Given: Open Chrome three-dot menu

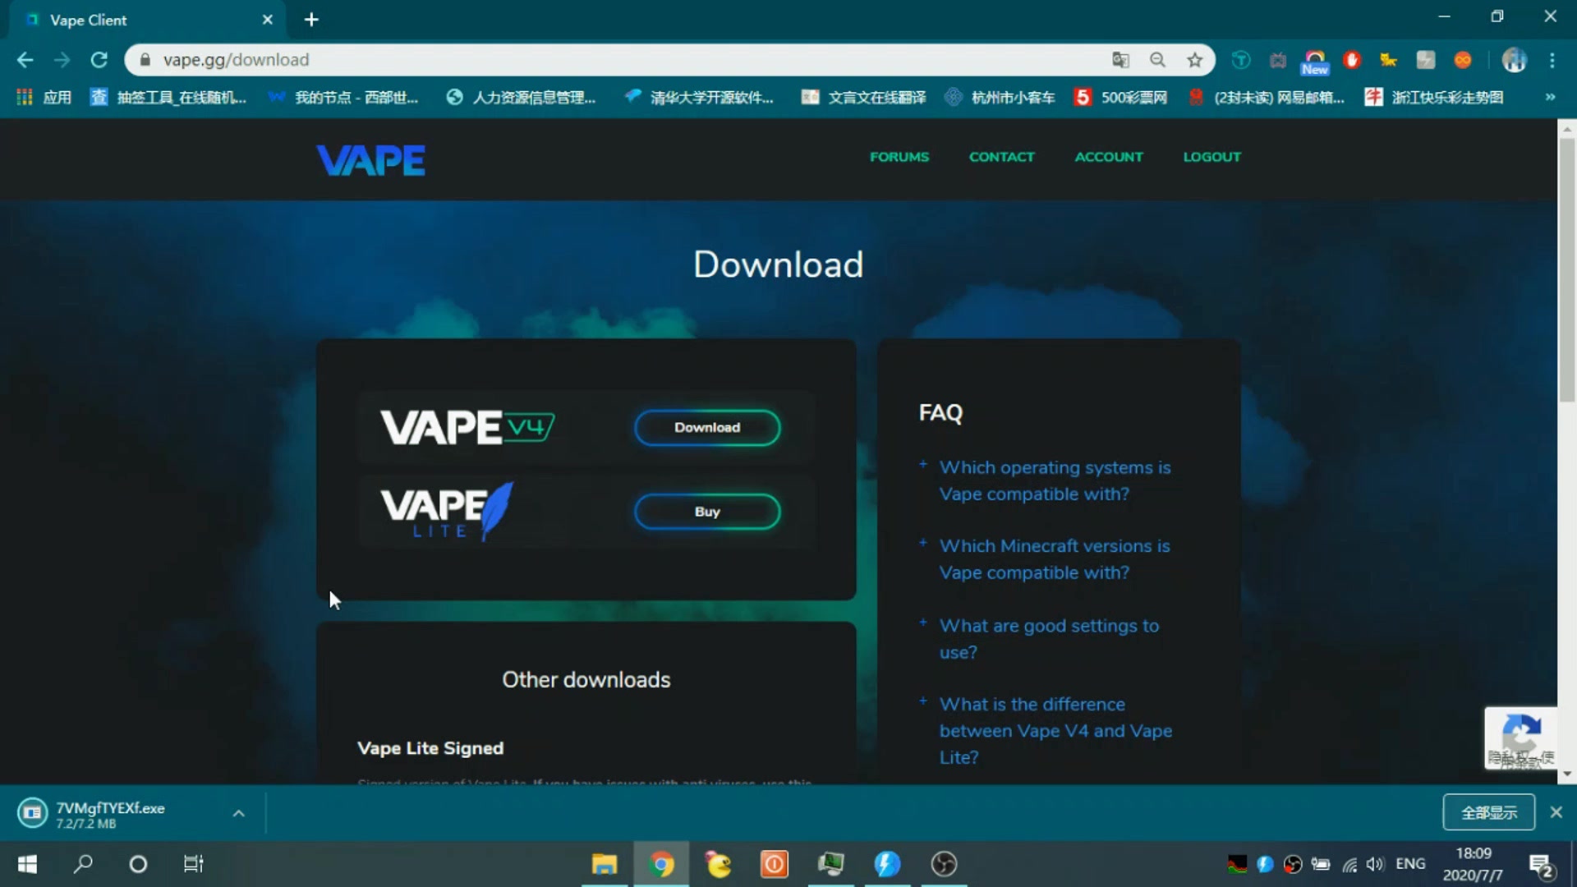Looking at the screenshot, I should pyautogui.click(x=1552, y=60).
